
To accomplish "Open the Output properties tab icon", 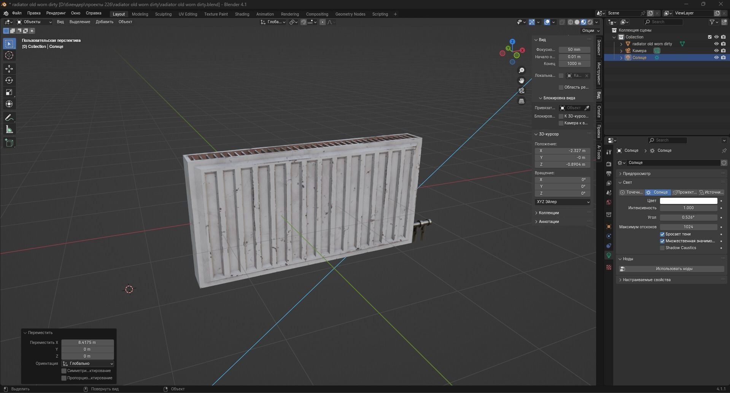I will pos(609,173).
